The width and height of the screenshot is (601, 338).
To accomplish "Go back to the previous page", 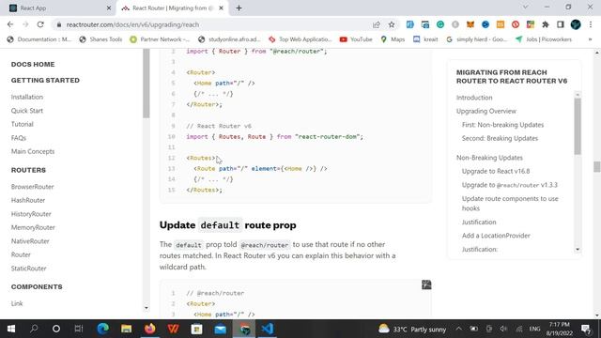I will 10,24.
